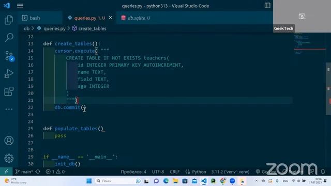Image resolution: width=331 pixels, height=186 pixels.
Task: Change end of line sequence CRLF
Action: [x=175, y=172]
